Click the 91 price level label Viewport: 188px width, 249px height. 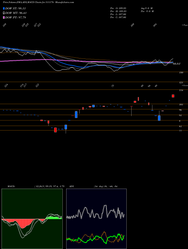pyautogui.click(x=180, y=115)
